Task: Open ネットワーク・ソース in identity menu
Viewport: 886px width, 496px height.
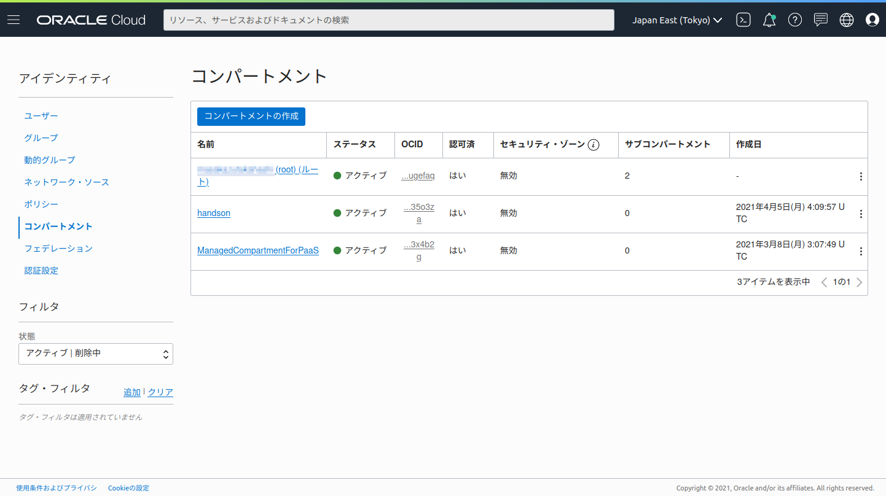Action: [67, 182]
